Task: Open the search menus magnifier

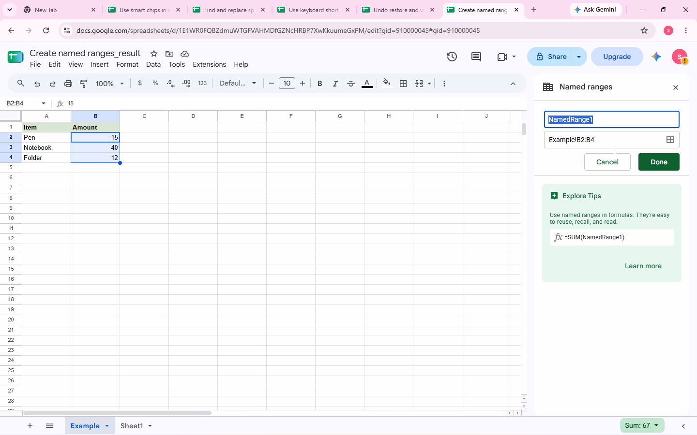Action: pos(21,83)
